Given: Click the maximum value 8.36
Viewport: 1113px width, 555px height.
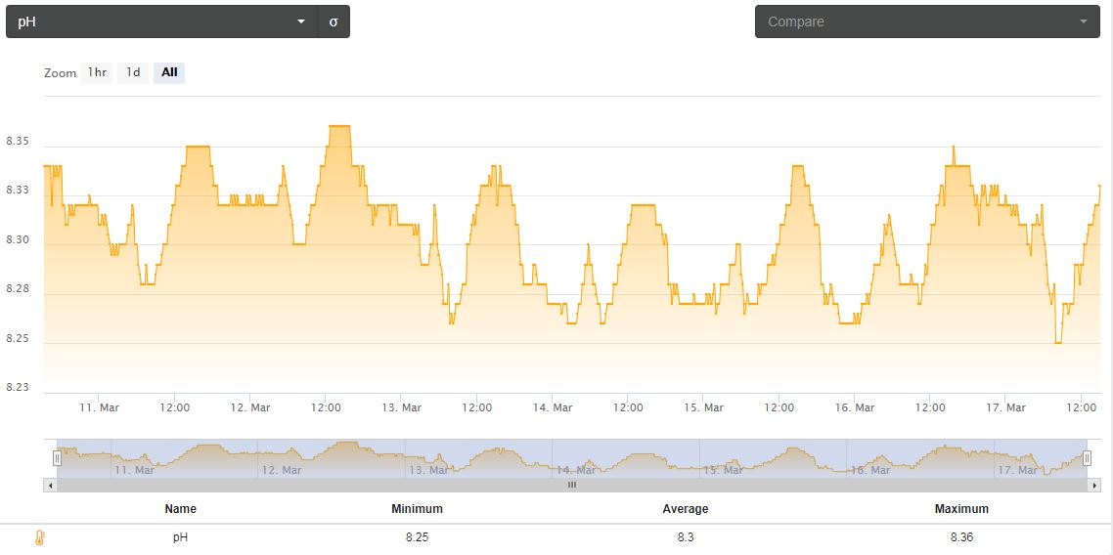Looking at the screenshot, I should [x=961, y=537].
